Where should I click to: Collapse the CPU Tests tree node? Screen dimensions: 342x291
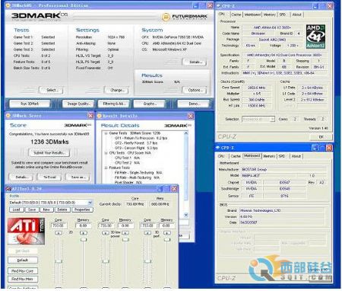point(106,153)
